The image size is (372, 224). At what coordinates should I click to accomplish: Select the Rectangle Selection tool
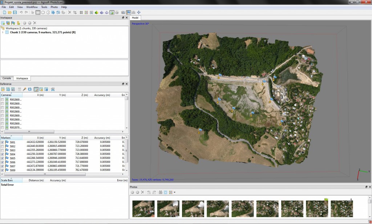pos(38,12)
